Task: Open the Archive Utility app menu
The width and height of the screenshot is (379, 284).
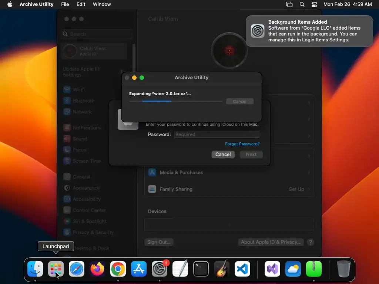Action: pos(37,4)
